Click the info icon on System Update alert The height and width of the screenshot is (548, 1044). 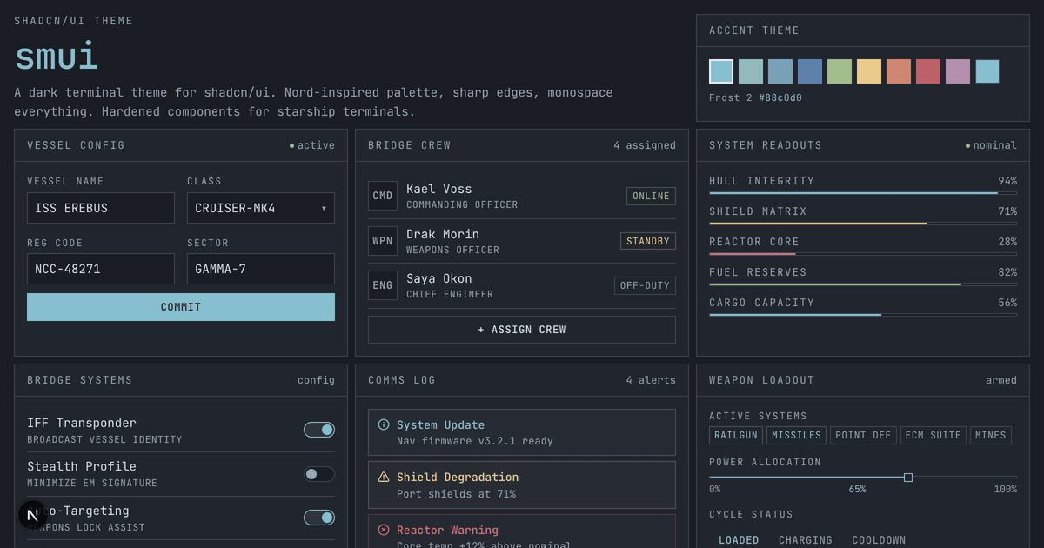(384, 424)
